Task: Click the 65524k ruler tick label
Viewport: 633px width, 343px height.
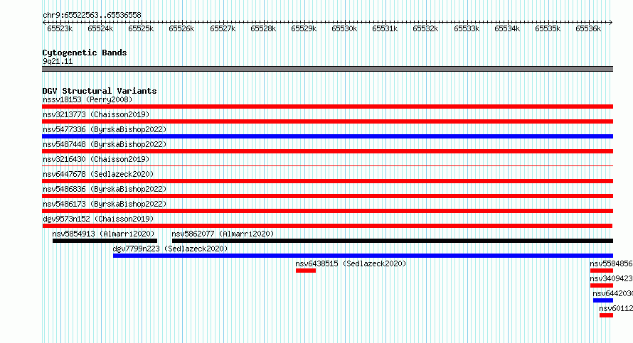Action: pyautogui.click(x=100, y=28)
